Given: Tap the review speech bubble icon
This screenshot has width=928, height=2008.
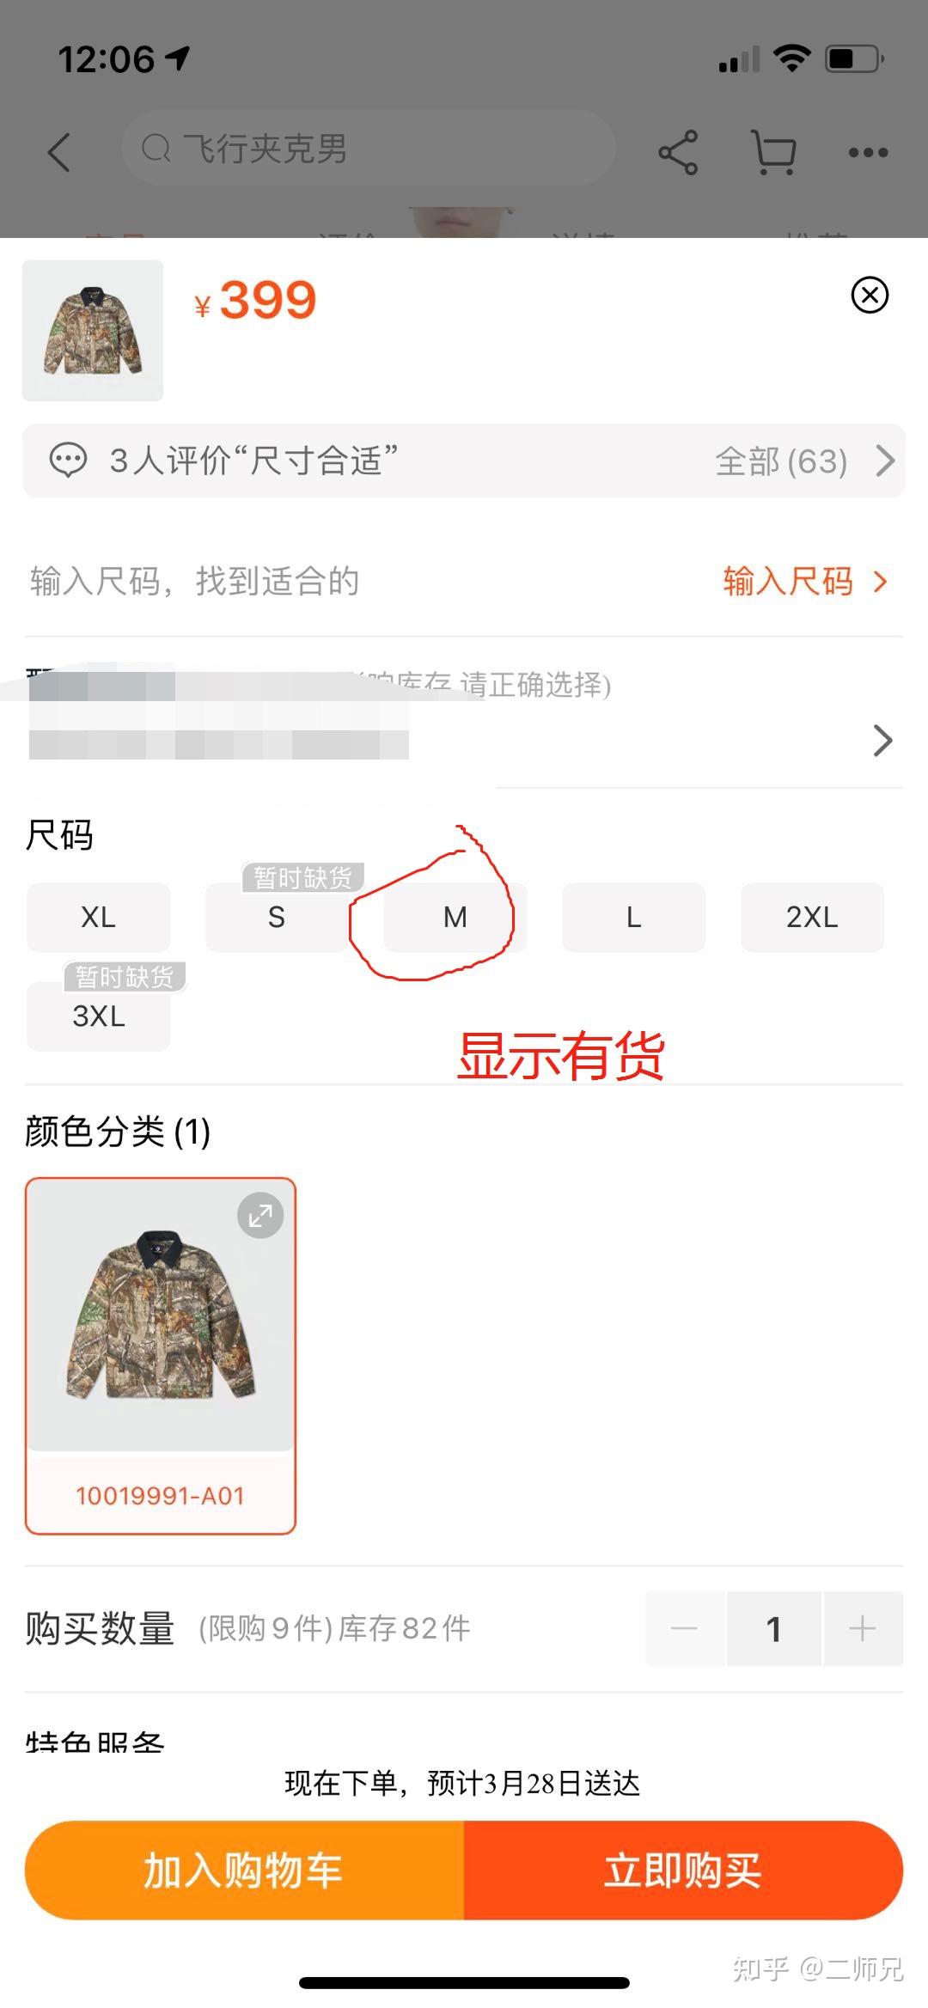Looking at the screenshot, I should tap(68, 461).
